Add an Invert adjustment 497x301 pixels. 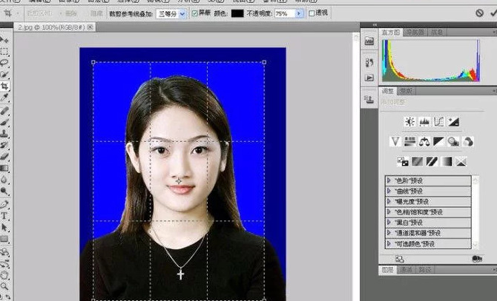pos(403,162)
